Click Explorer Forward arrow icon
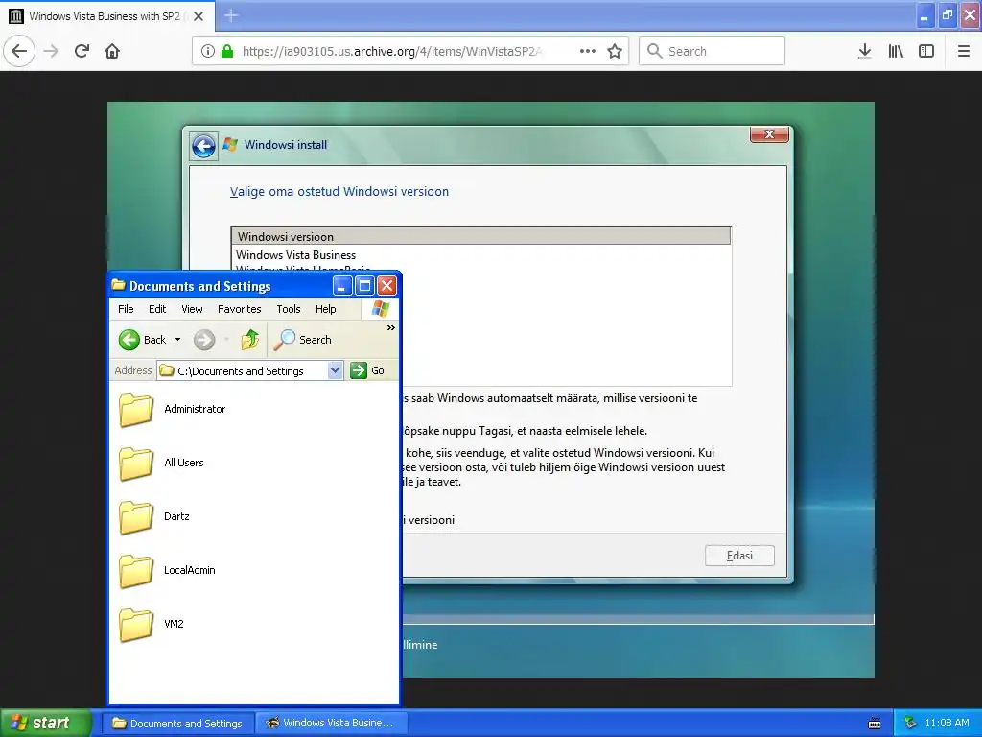Screen dimensions: 982x737 (204, 340)
